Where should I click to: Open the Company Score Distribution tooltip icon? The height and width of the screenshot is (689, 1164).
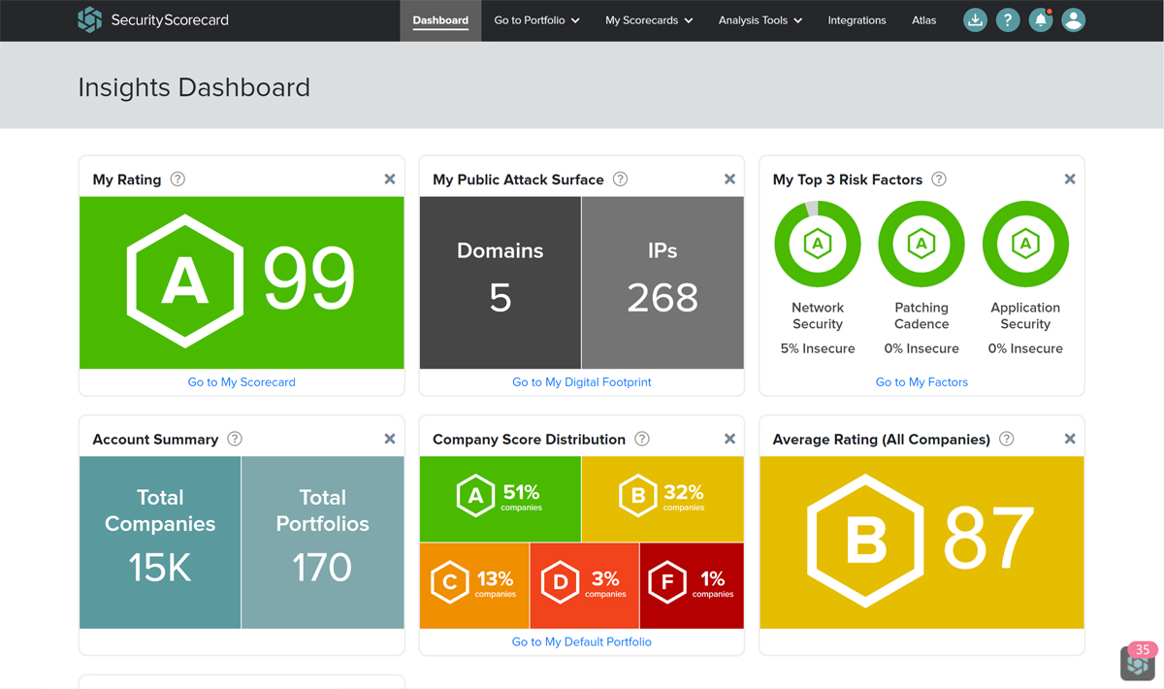pos(641,439)
